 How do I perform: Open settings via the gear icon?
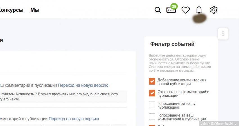click(214, 10)
